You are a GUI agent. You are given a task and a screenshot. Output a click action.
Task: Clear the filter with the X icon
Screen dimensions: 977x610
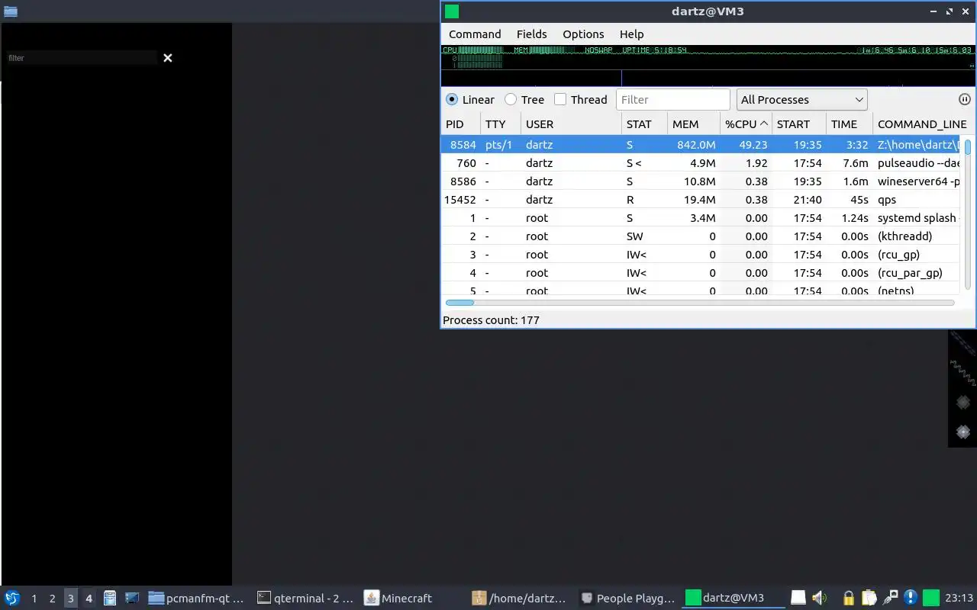click(168, 58)
